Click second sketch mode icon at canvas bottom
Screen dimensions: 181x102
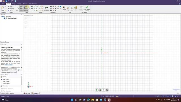(100, 90)
